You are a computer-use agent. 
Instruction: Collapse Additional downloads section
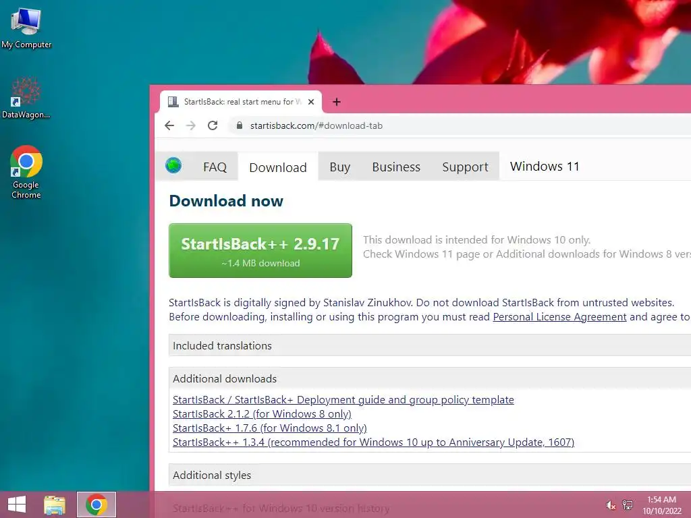point(430,378)
